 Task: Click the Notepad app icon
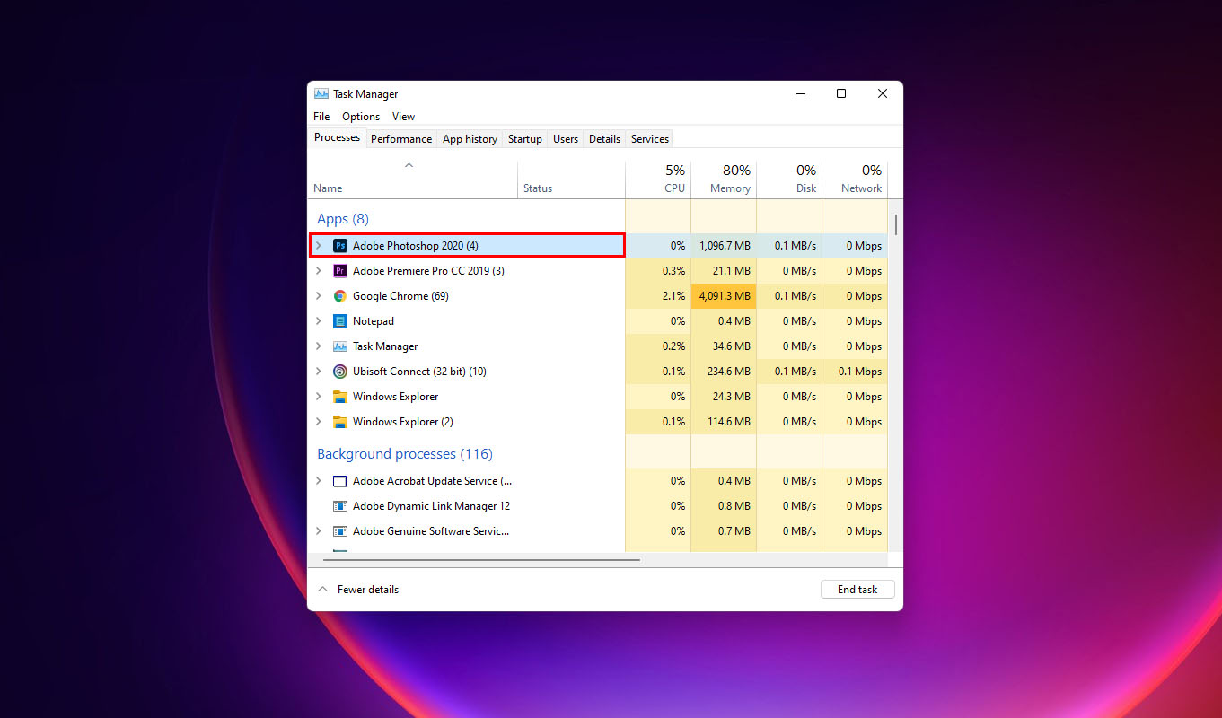point(340,320)
